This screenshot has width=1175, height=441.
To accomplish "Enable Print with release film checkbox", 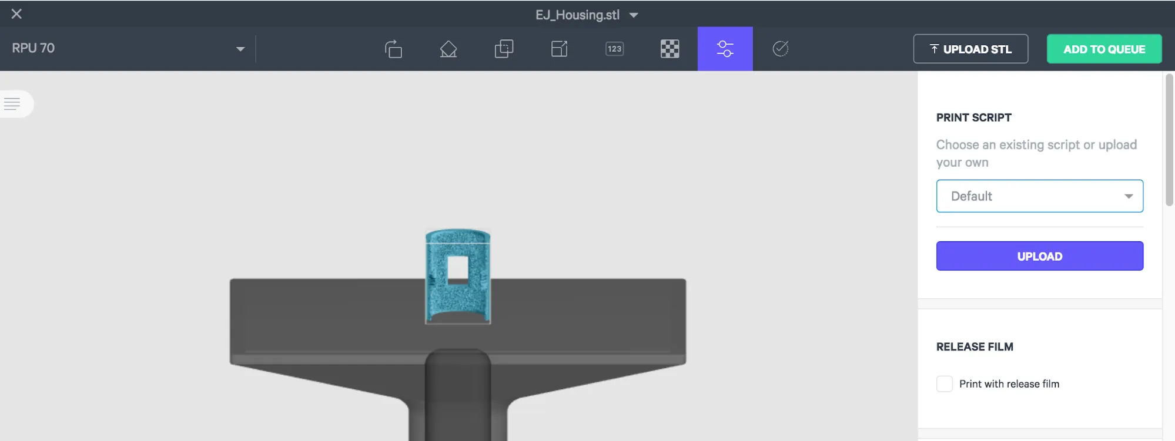I will (x=944, y=384).
